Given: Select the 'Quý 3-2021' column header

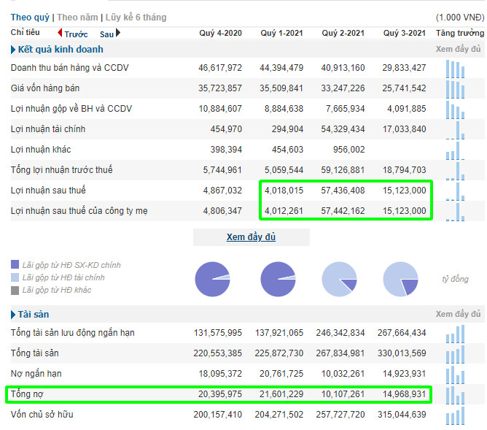Looking at the screenshot, I should click(405, 33).
